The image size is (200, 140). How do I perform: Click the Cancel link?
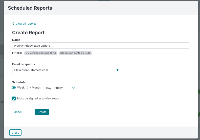click(17, 112)
